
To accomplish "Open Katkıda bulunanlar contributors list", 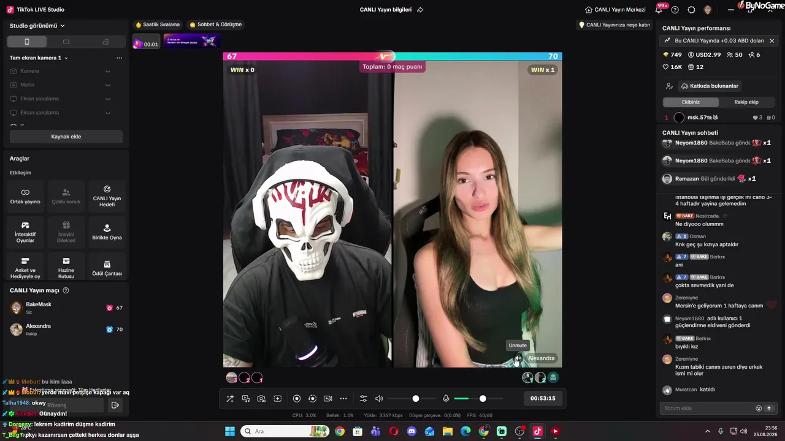I will (x=710, y=86).
